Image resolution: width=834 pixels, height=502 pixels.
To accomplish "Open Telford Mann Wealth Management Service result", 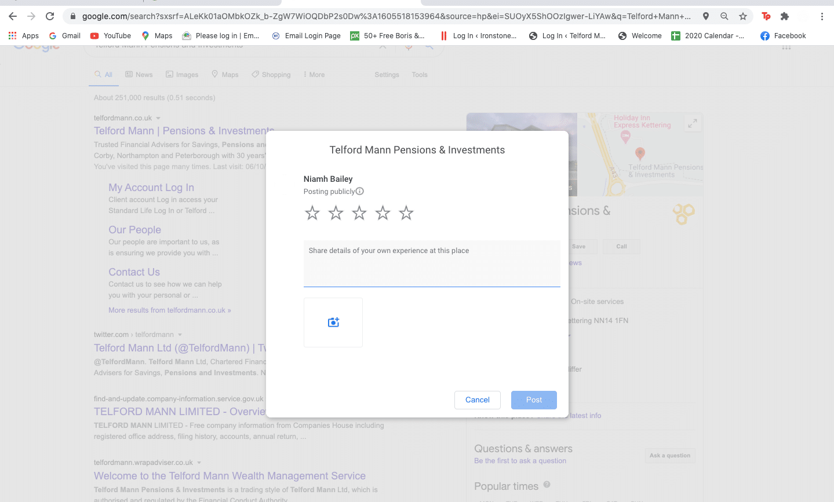I will 230,476.
